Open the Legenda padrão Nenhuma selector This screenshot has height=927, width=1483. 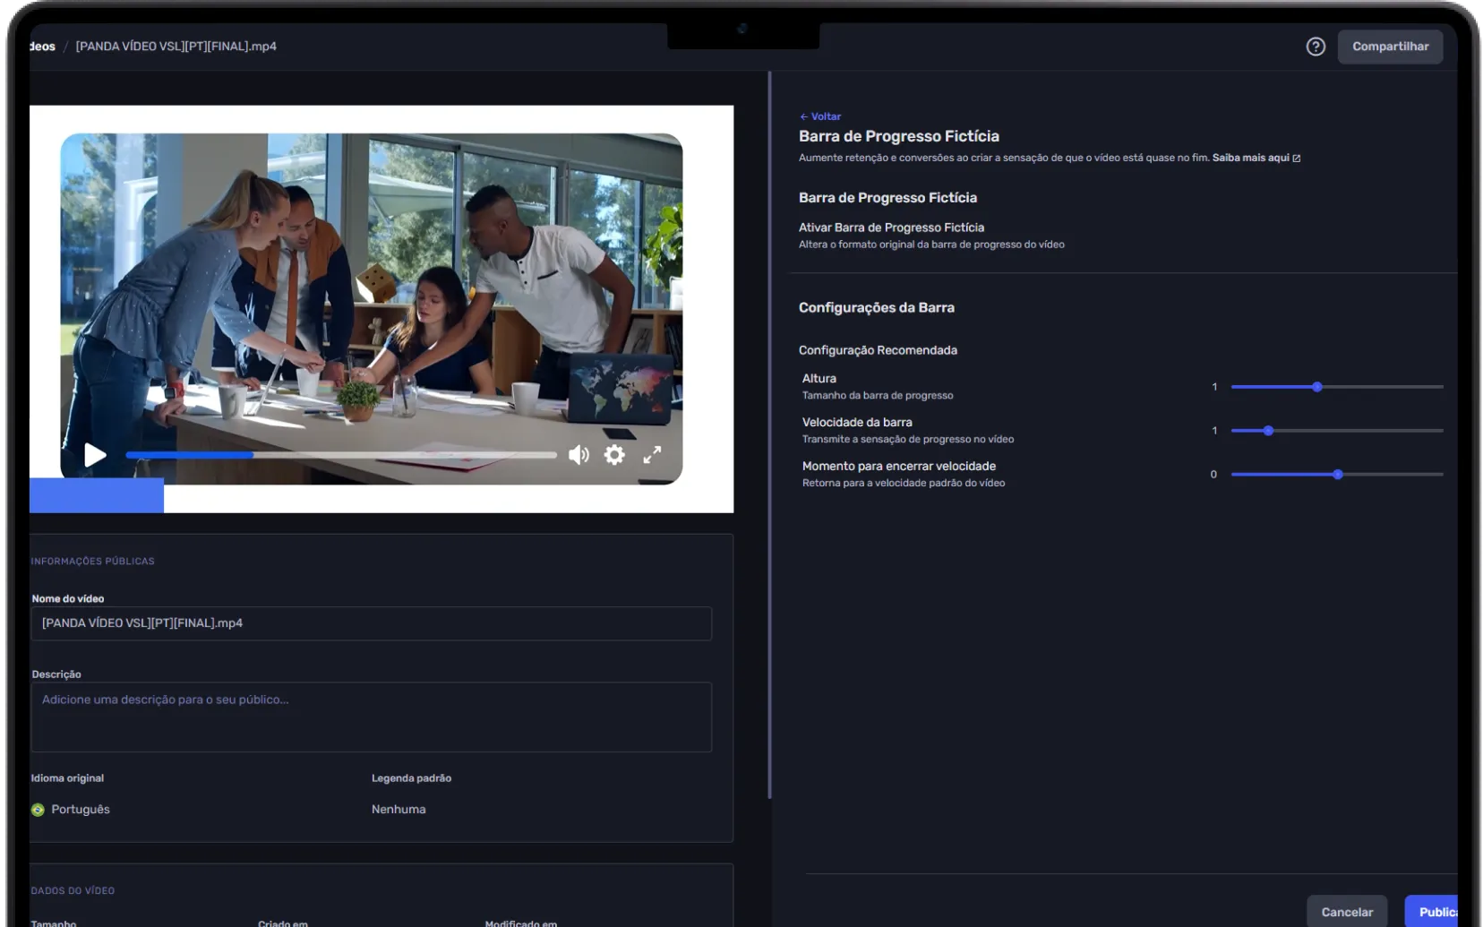tap(399, 810)
